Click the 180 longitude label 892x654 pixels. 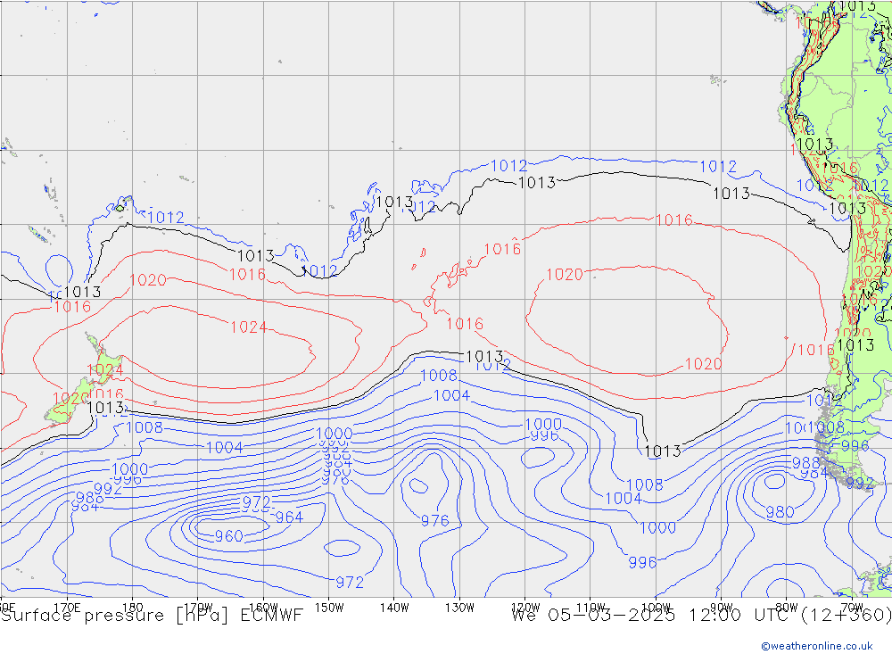point(133,608)
